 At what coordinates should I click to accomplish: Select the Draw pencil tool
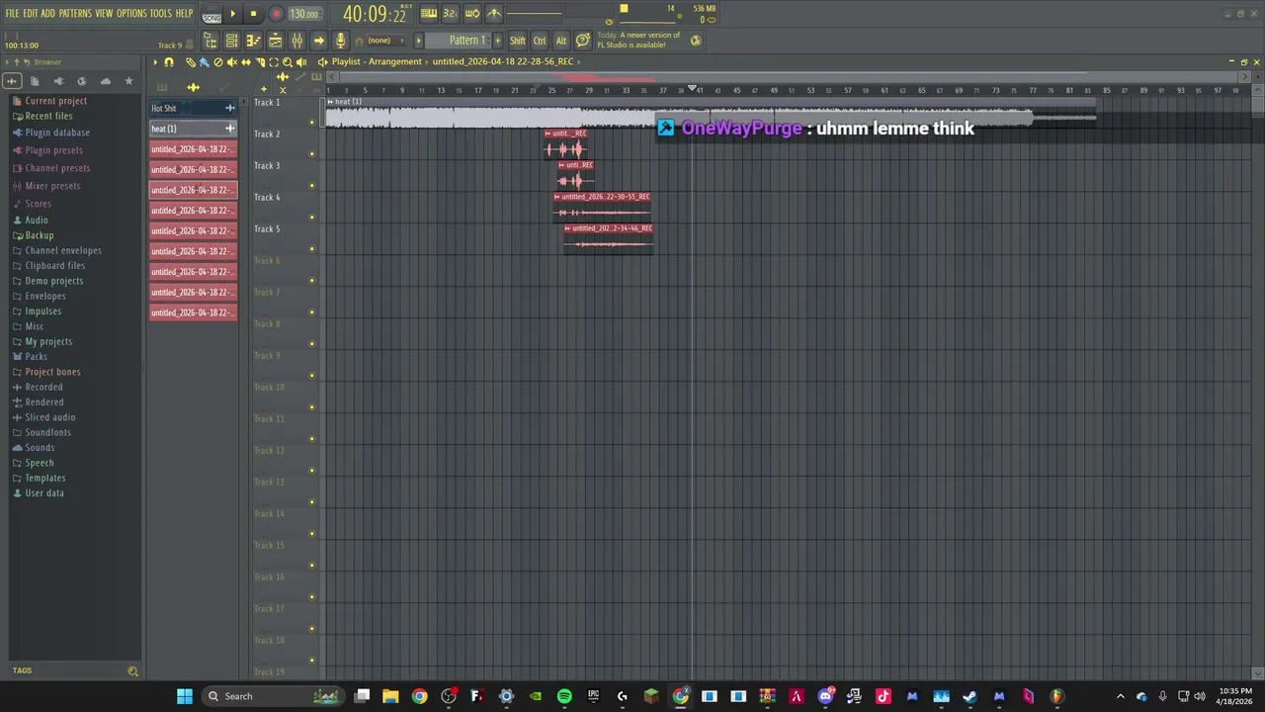click(x=191, y=62)
